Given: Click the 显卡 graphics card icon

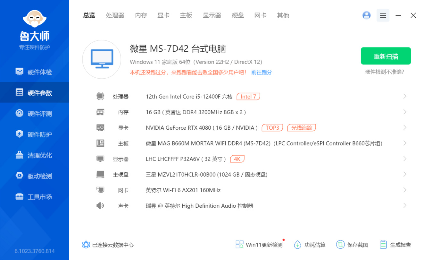Looking at the screenshot, I should tap(100, 128).
